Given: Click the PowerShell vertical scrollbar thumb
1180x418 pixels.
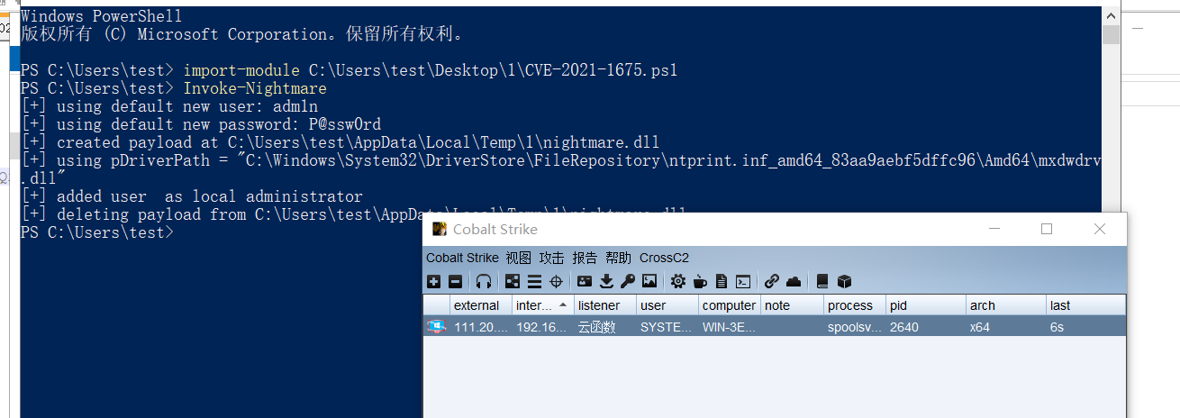Looking at the screenshot, I should [1112, 34].
